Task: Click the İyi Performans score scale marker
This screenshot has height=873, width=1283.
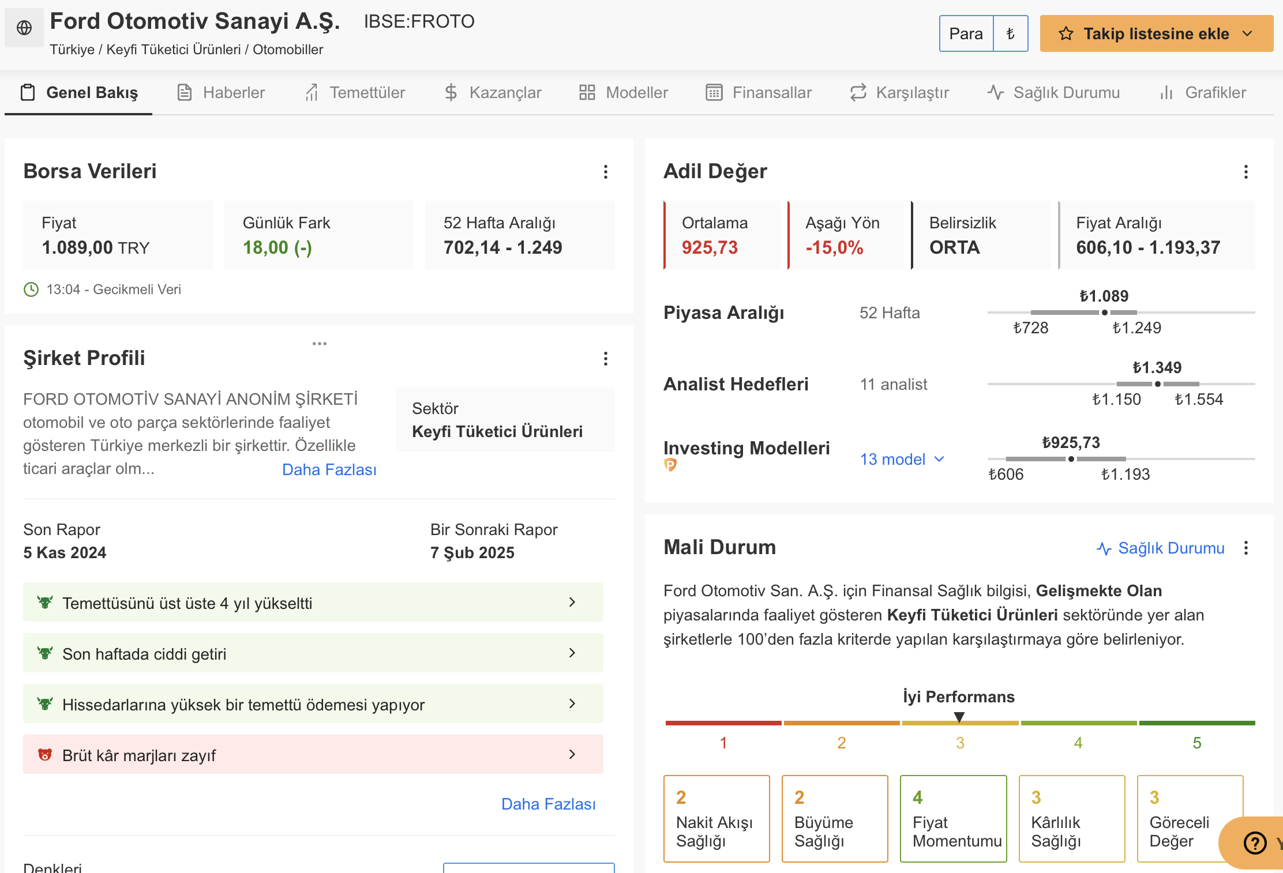Action: point(959,717)
